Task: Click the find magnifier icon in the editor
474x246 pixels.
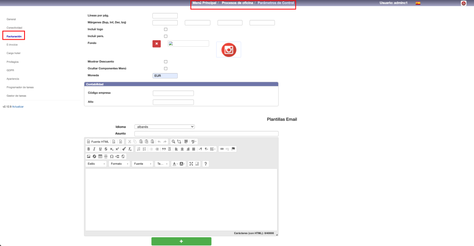Action: coord(174,141)
